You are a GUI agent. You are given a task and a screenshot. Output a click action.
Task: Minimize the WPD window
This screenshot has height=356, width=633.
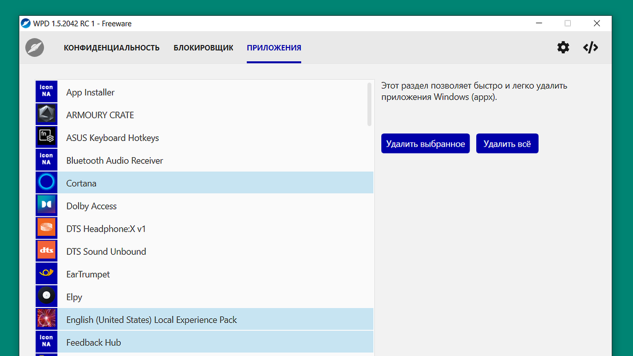point(539,23)
